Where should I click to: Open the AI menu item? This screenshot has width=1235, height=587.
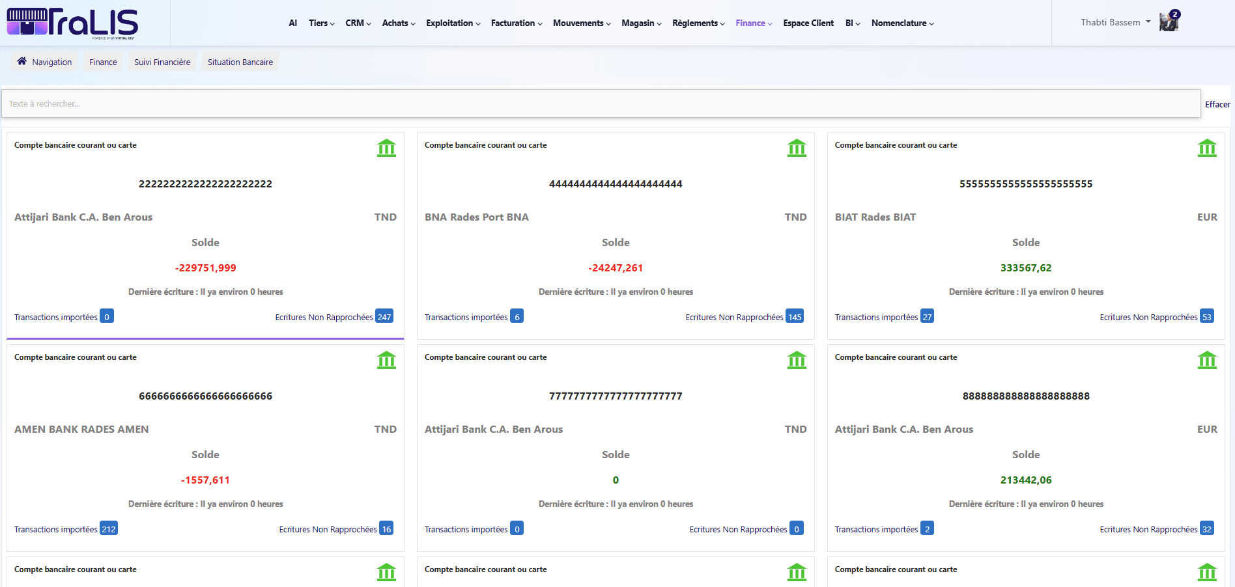click(x=293, y=23)
